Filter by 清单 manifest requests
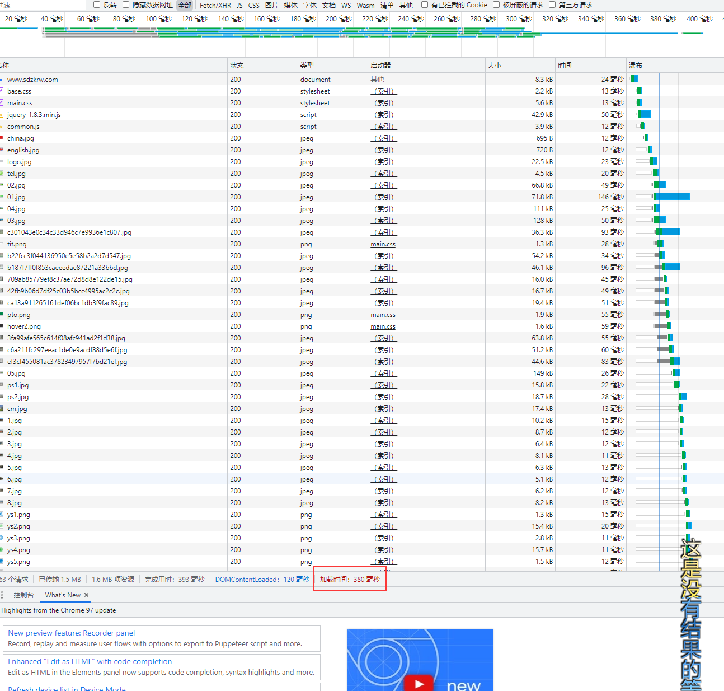Image resolution: width=724 pixels, height=691 pixels. tap(387, 5)
